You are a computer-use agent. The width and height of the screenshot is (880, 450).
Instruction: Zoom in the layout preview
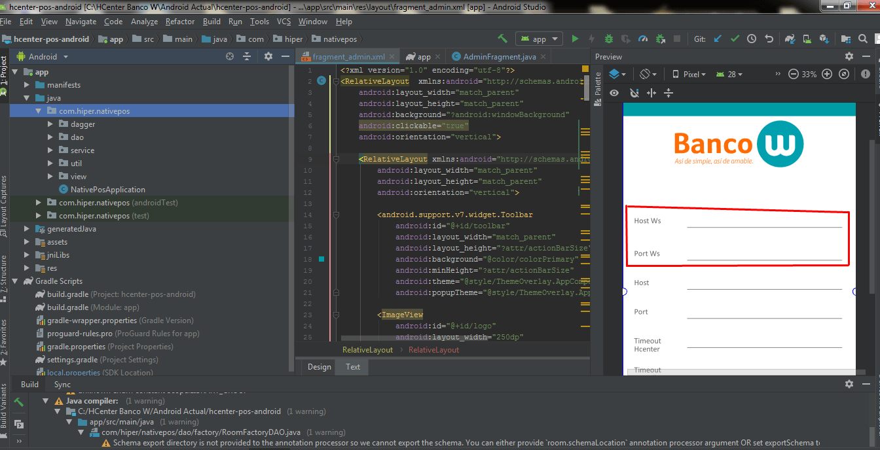[827, 75]
